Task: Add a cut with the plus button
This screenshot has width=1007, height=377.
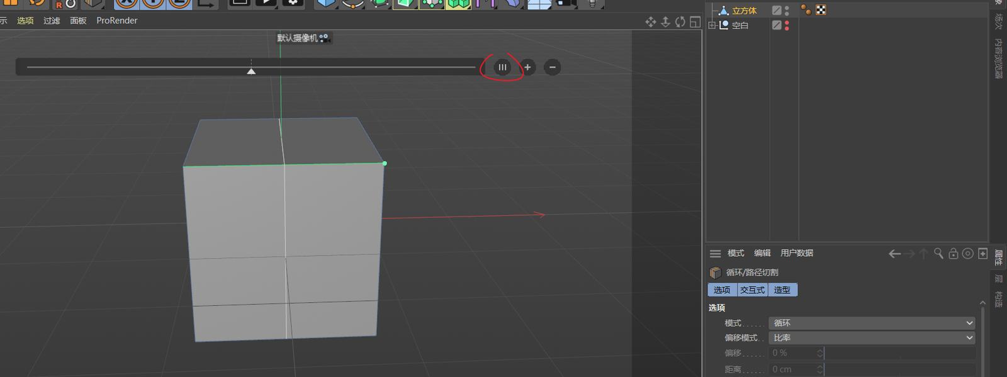Action: point(527,67)
